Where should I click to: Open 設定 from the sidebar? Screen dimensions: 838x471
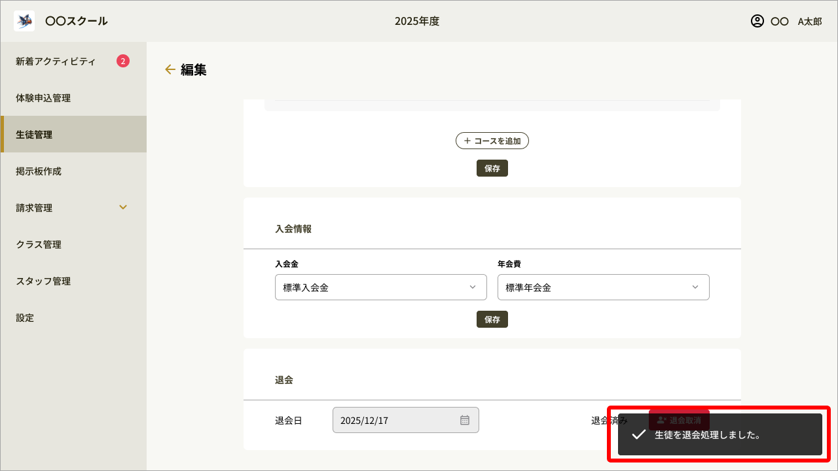[25, 318]
